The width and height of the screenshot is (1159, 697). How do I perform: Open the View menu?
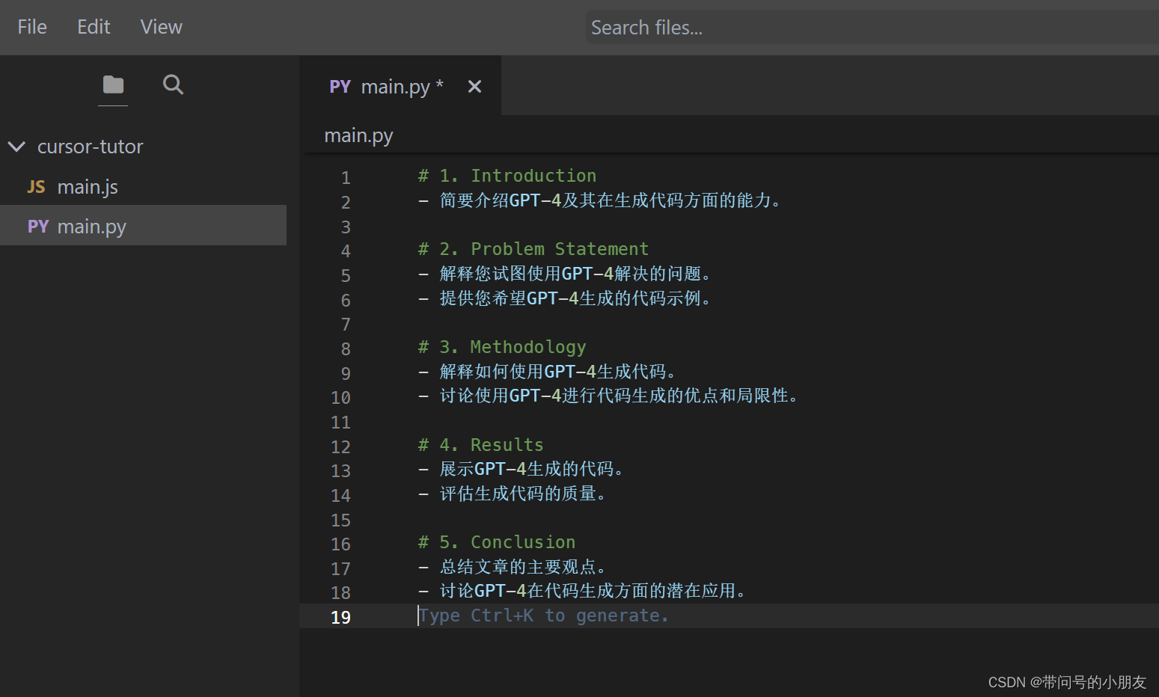[x=161, y=27]
